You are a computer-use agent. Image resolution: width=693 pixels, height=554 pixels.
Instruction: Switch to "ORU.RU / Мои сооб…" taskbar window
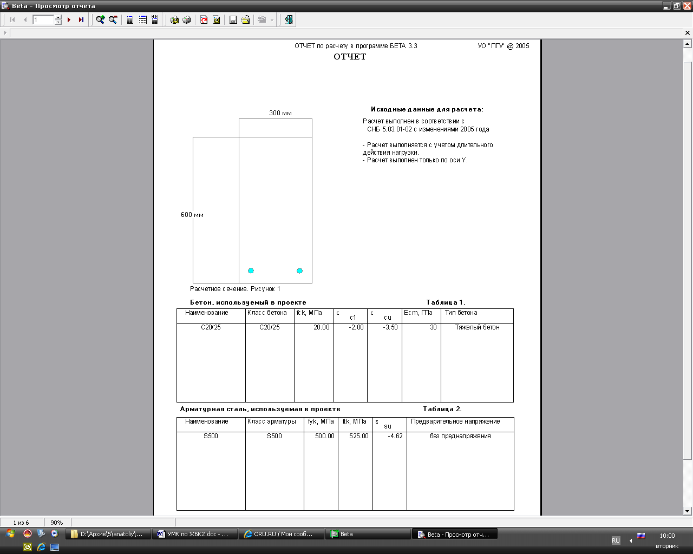[281, 534]
